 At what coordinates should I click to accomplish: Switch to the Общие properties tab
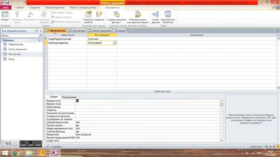click(x=53, y=97)
